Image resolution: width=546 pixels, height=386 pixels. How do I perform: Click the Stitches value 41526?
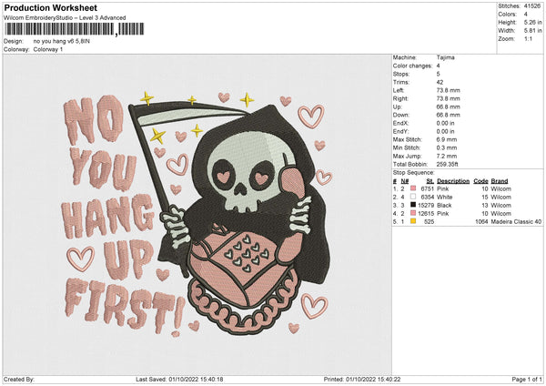[x=532, y=6]
